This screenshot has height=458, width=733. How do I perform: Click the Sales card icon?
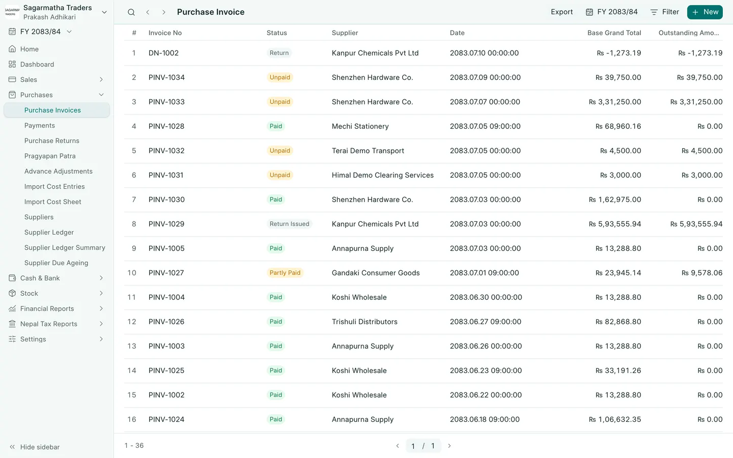tap(12, 79)
